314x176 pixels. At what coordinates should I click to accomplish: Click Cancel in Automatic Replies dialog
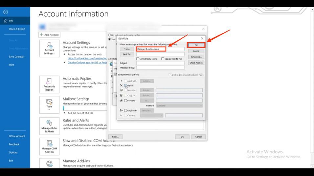pos(198,137)
